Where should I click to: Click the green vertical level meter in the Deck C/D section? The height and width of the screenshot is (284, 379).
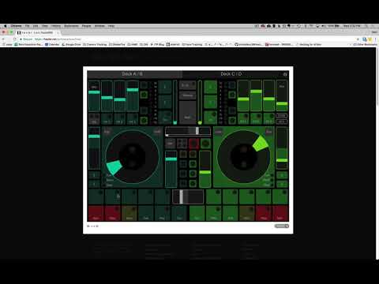pos(200,103)
